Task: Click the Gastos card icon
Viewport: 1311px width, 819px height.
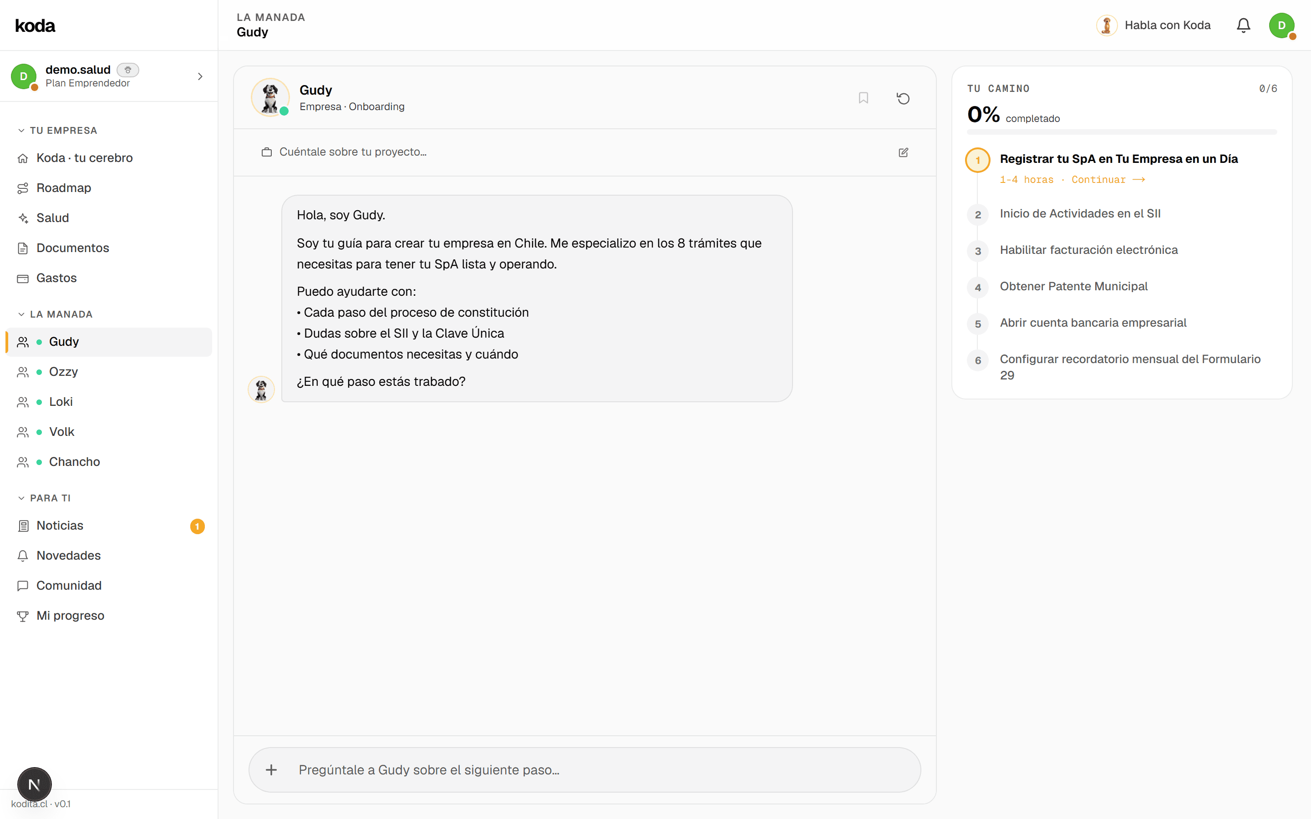Action: [23, 278]
